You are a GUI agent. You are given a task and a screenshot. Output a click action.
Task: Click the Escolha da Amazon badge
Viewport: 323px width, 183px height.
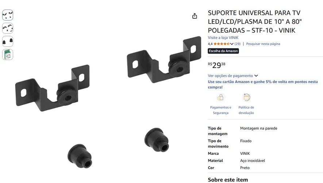pos(223,51)
